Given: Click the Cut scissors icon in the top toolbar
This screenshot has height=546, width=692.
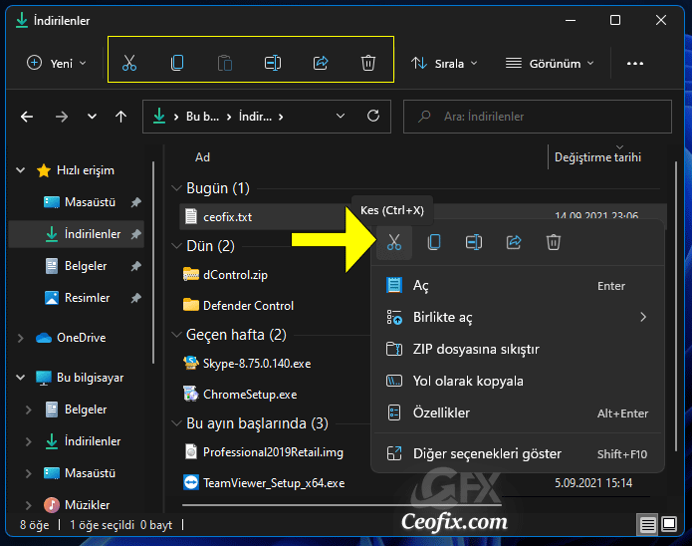Looking at the screenshot, I should 129,63.
